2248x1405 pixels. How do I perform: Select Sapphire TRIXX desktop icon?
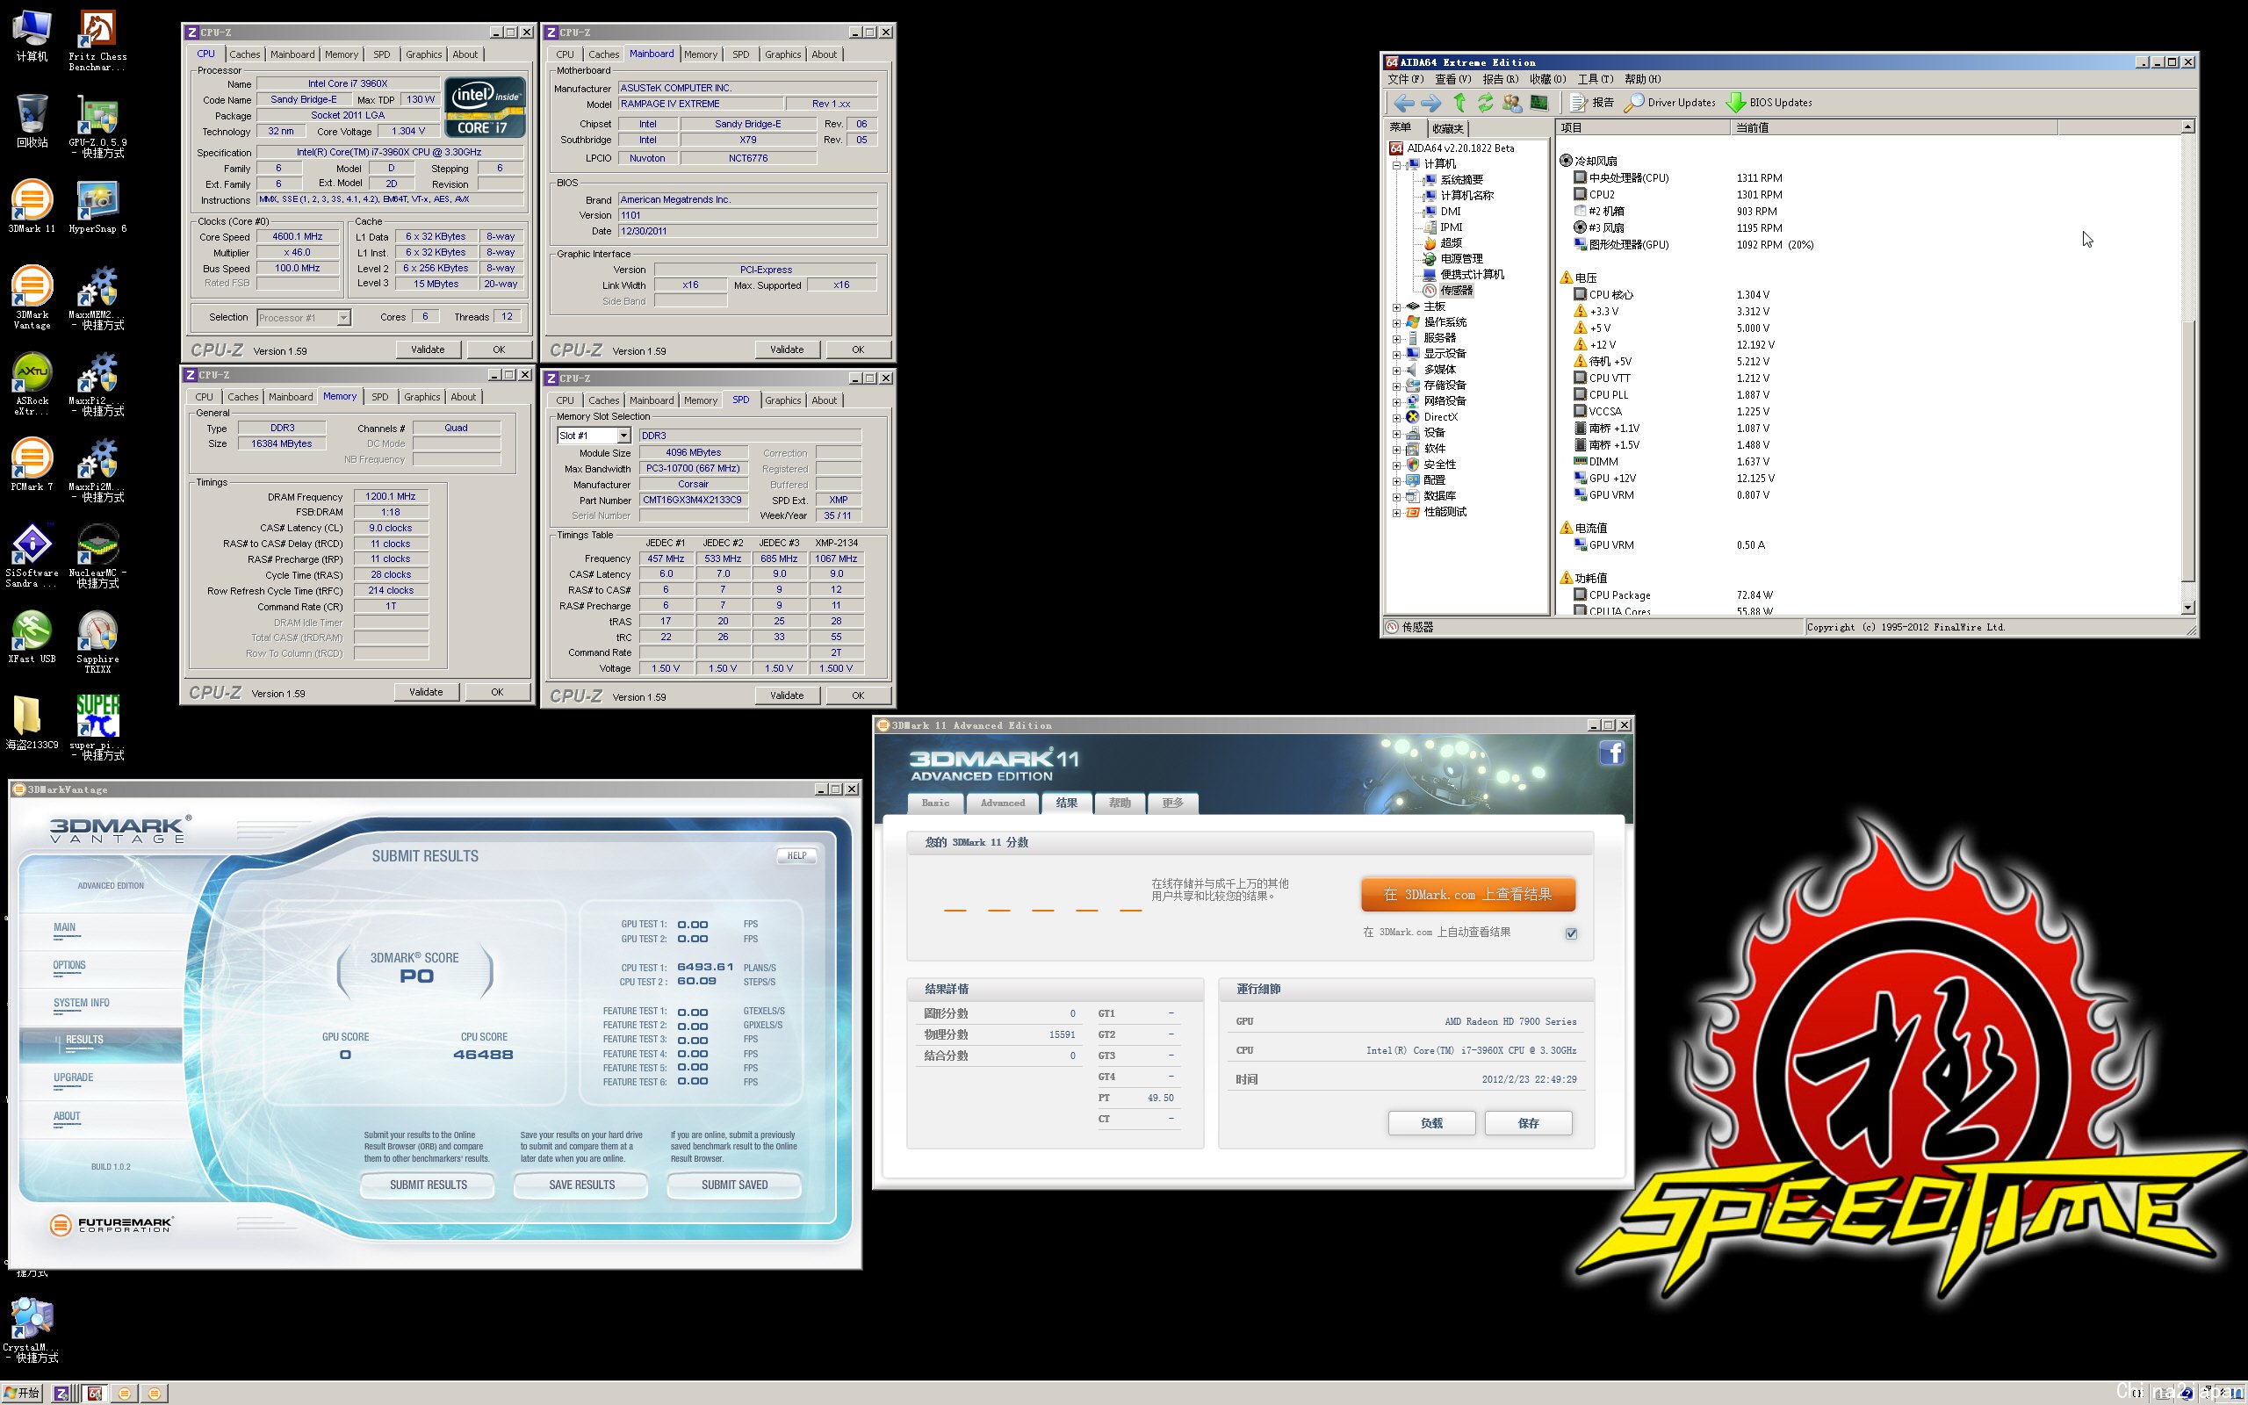coord(97,641)
